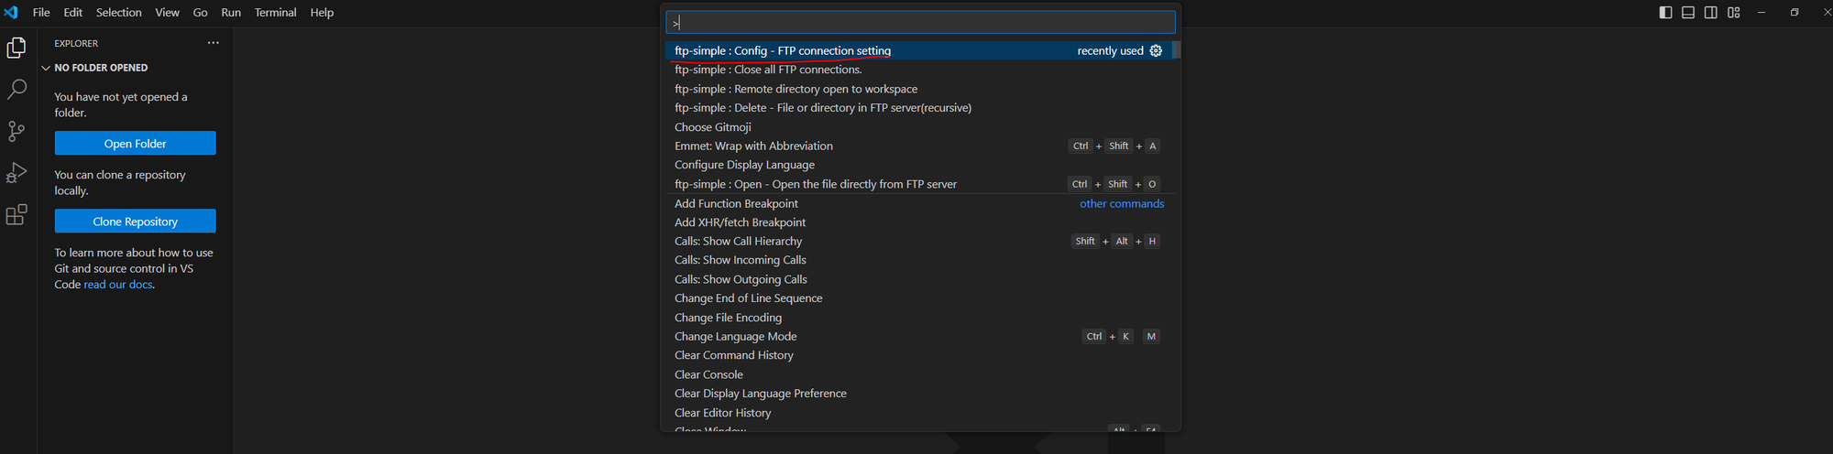Open the Edit menu
Screen dimensions: 1833x454
point(72,13)
